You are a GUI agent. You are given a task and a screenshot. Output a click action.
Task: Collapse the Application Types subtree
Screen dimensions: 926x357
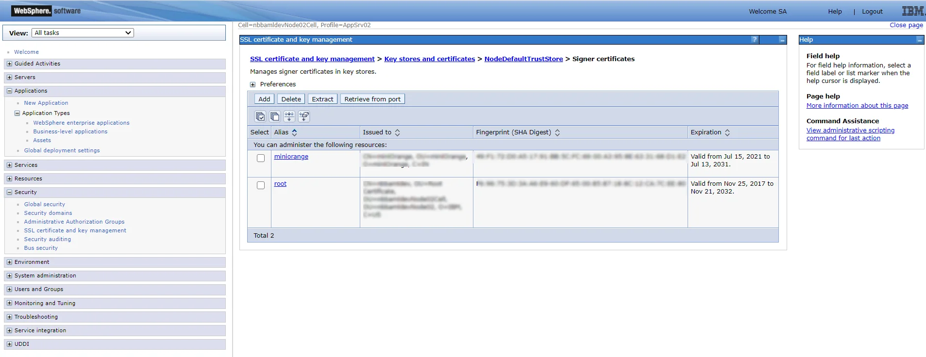coord(17,113)
